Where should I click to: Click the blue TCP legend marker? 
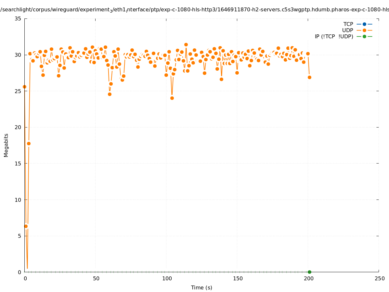(x=364, y=24)
